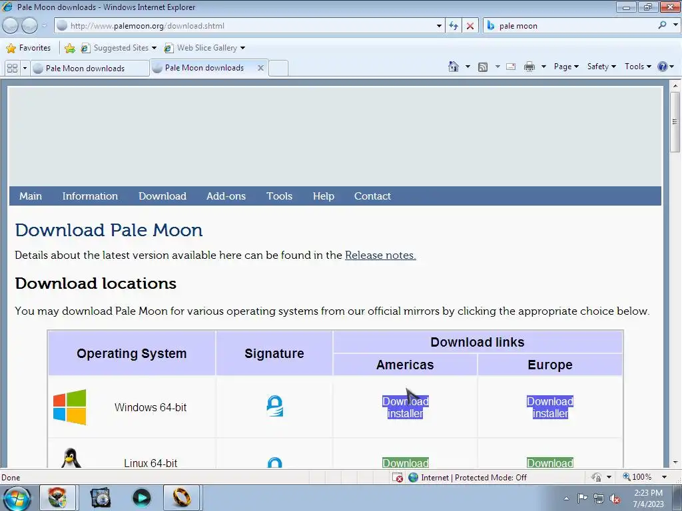Click the Windows logo in table
The height and width of the screenshot is (511, 682).
point(69,407)
